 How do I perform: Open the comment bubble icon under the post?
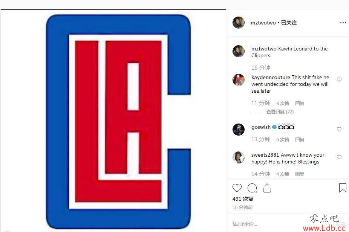tap(252, 188)
